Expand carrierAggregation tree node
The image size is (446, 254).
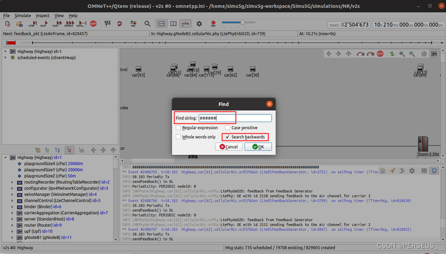[x=12, y=213]
